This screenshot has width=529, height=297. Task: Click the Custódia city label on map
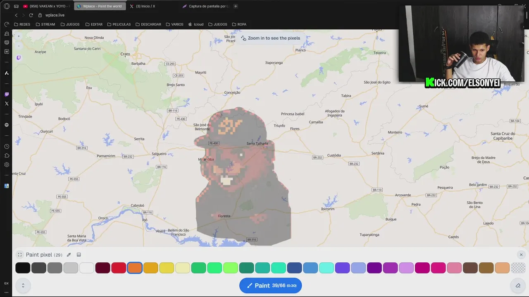[x=334, y=155]
